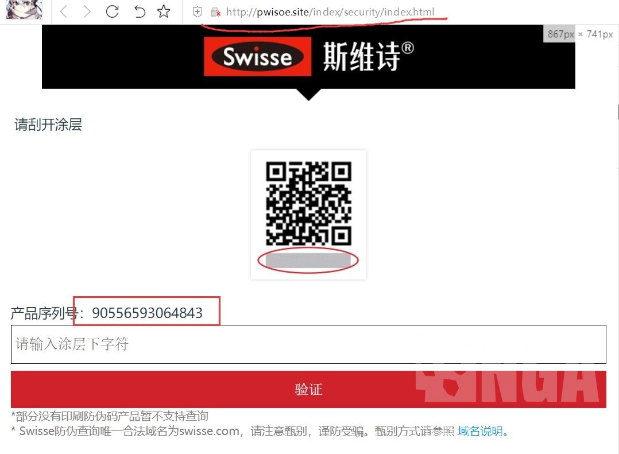
Task: Click the coating characters input field
Action: click(308, 344)
